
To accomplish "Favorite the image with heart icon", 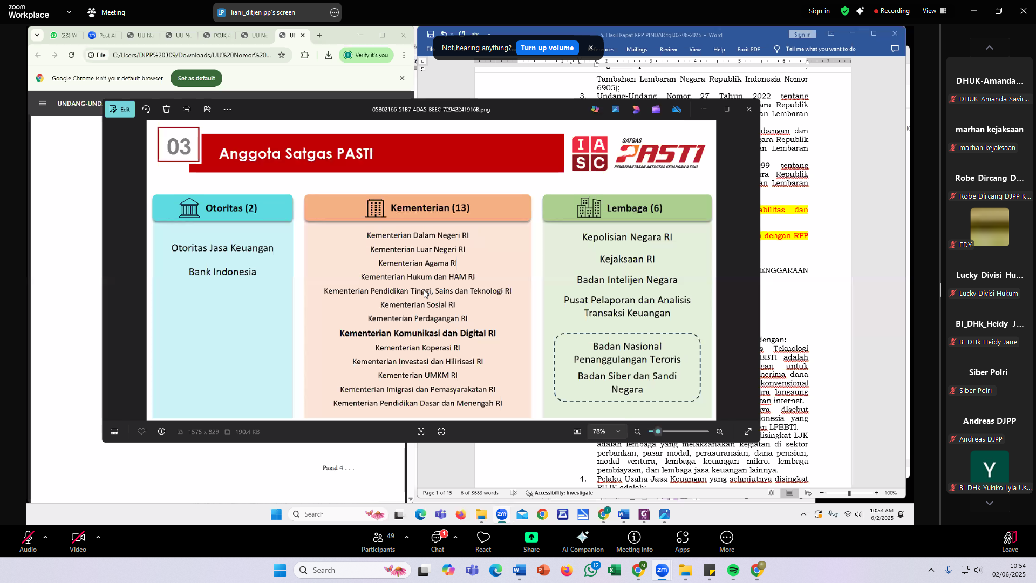I will [141, 431].
